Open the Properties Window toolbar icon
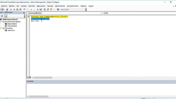Screen dimensions: 176x99 (x=48, y=9)
